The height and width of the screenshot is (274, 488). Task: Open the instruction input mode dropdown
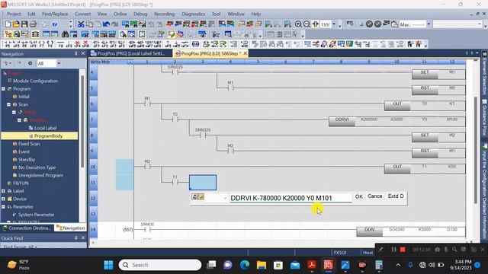tap(225, 198)
